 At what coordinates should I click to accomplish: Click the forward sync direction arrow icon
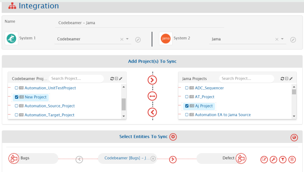click(152, 80)
